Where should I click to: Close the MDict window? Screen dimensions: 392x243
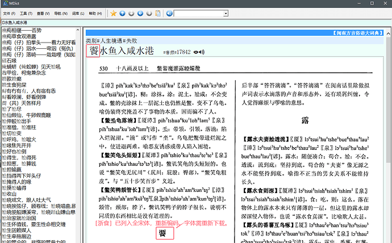click(385, 3)
